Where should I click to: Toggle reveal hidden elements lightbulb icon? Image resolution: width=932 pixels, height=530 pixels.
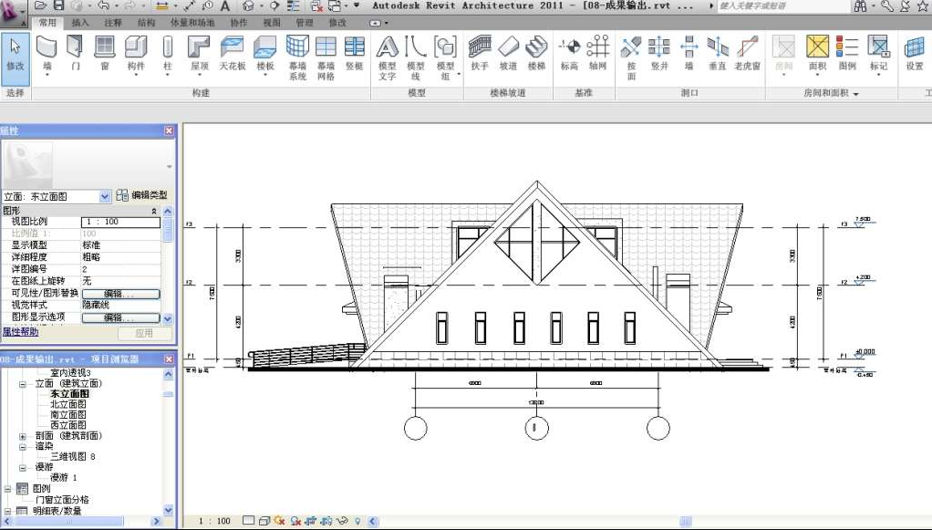(x=357, y=521)
